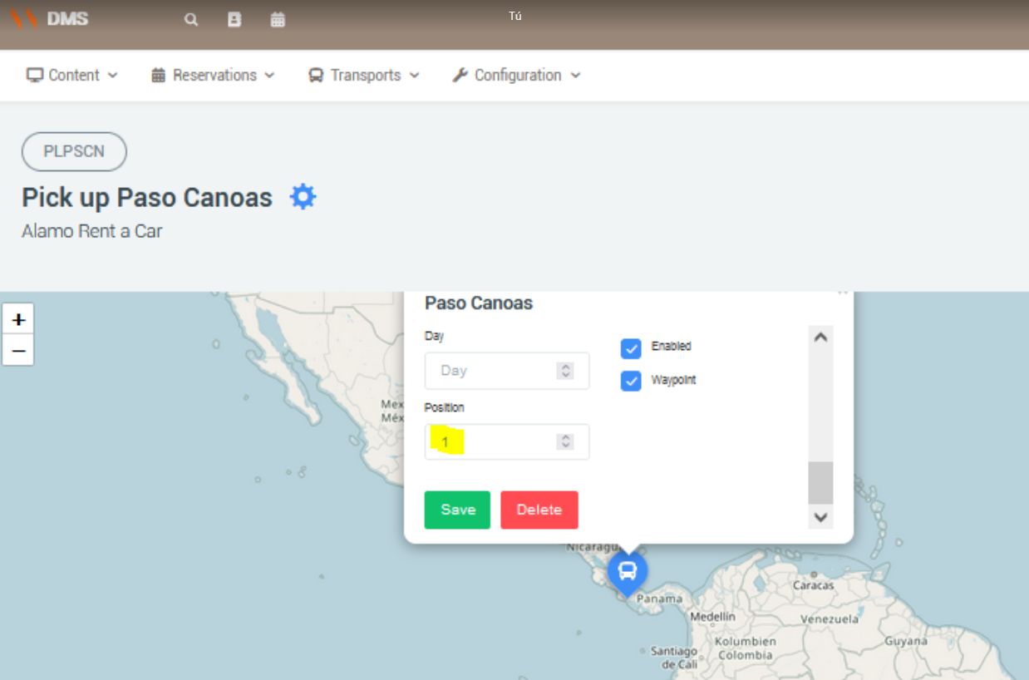The width and height of the screenshot is (1029, 680).
Task: Open the Configuration menu
Action: point(516,75)
